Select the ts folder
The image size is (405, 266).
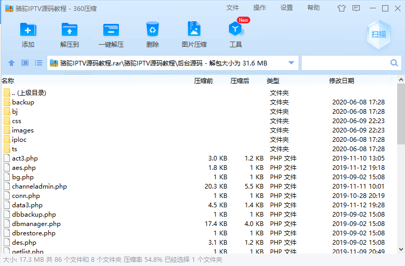click(x=199, y=149)
